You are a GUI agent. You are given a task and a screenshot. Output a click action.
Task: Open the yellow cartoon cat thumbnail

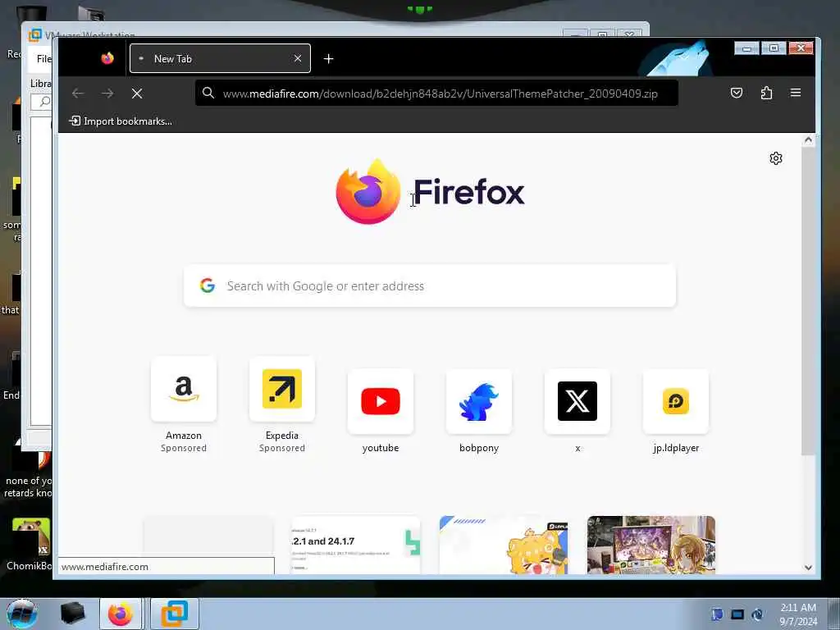(504, 545)
